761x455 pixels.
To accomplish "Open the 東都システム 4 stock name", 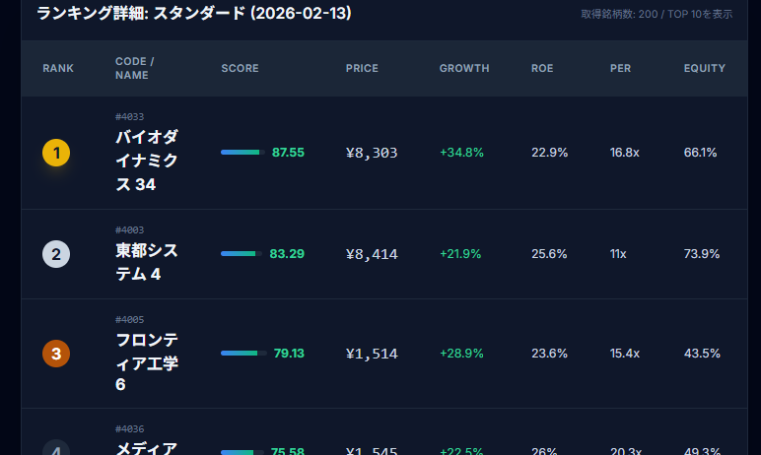I will (x=146, y=262).
